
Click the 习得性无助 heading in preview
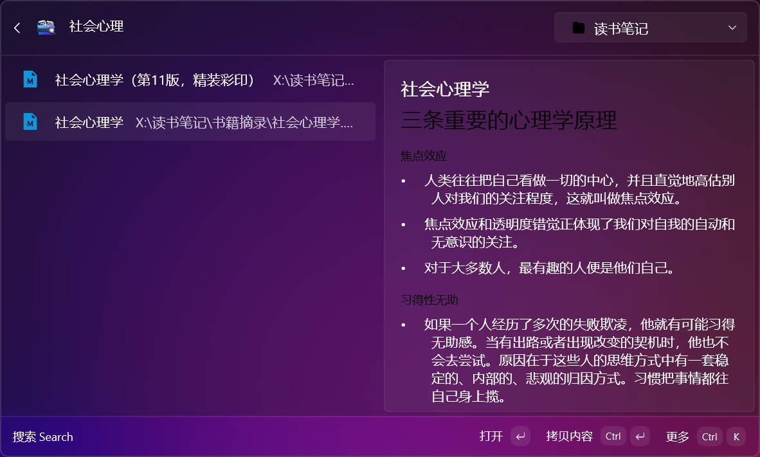(429, 300)
